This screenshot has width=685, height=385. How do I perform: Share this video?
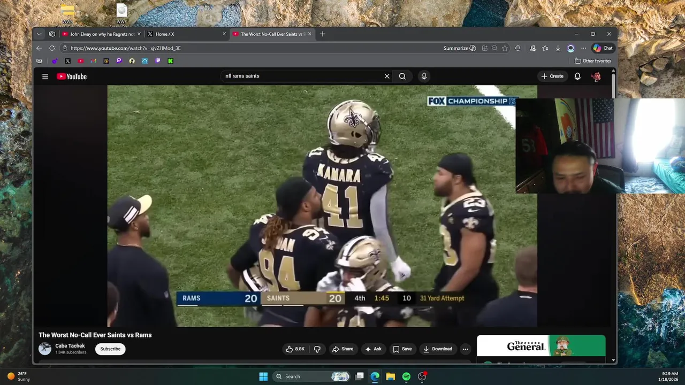point(342,349)
